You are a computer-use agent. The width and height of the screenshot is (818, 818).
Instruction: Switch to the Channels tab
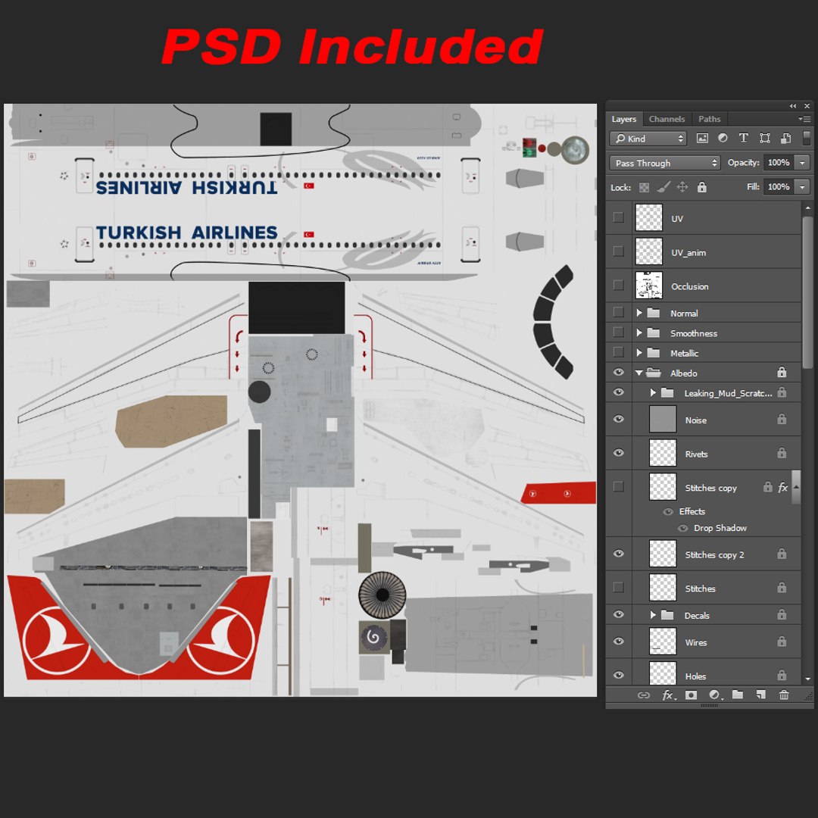coord(667,119)
